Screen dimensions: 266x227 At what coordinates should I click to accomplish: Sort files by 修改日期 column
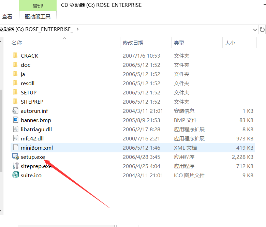(x=133, y=43)
